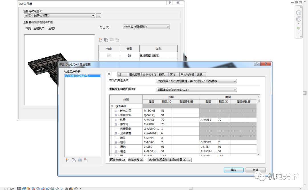Click duplicate set icon in DWG 导出 dialog
The width and height of the screenshot is (308, 190).
click(x=106, y=40)
